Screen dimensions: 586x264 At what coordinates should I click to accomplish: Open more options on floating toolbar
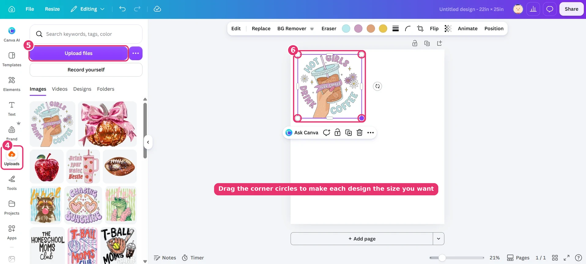370,132
